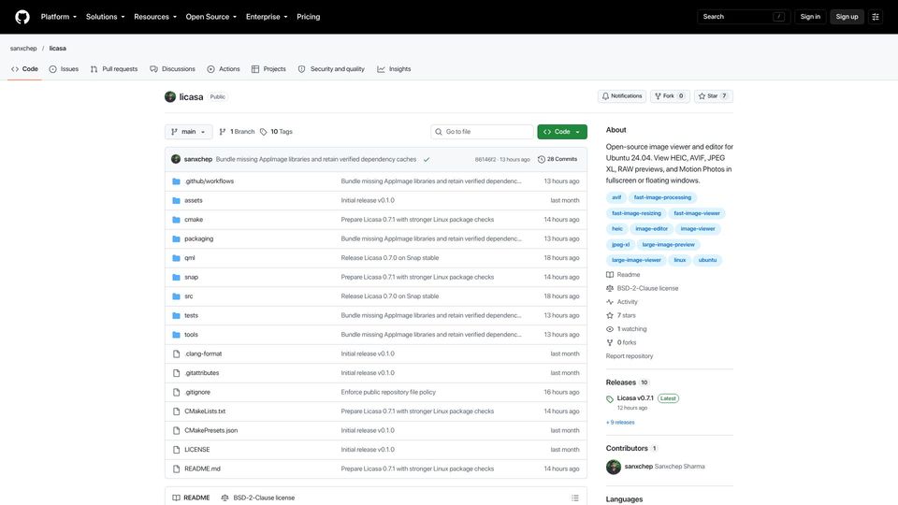Expand the Enterprise menu
898x505 pixels.
(x=267, y=17)
